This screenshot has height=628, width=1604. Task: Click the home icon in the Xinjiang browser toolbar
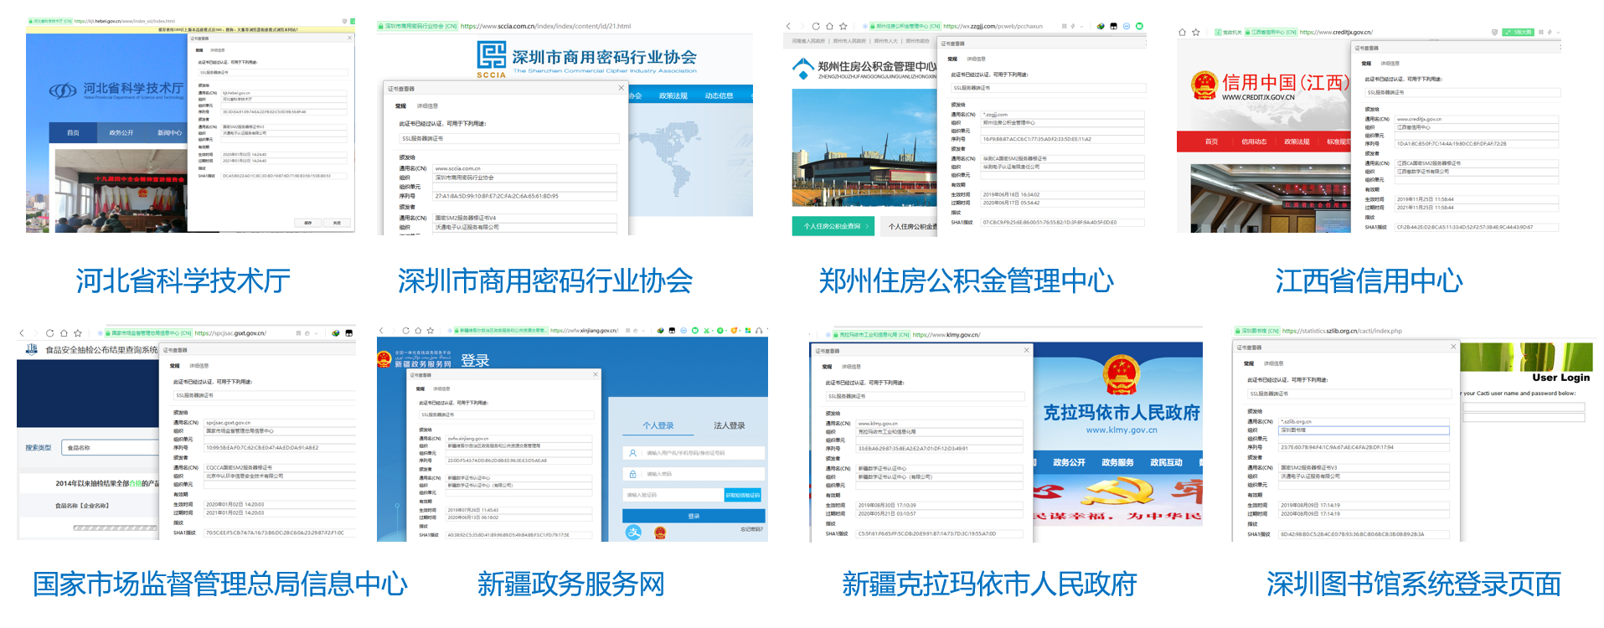tap(418, 331)
